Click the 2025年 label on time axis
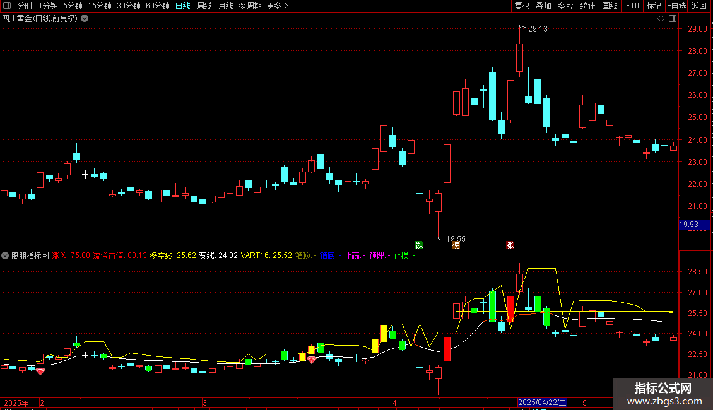The image size is (713, 410). (x=16, y=402)
